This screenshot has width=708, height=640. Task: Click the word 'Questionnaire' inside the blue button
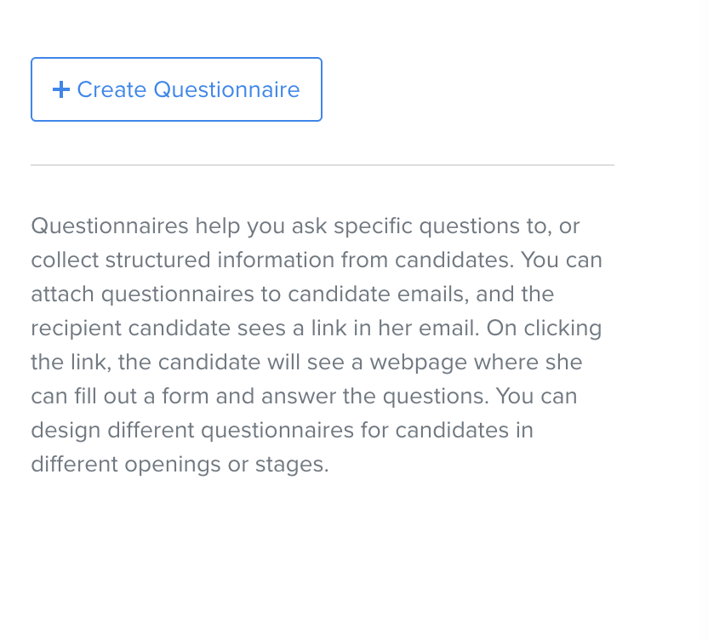(226, 89)
